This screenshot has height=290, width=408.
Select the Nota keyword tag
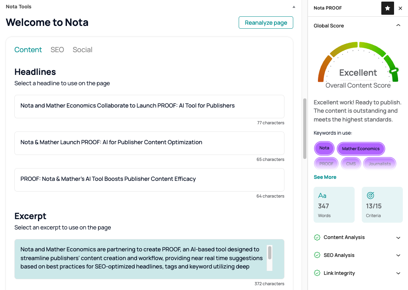[x=324, y=148]
